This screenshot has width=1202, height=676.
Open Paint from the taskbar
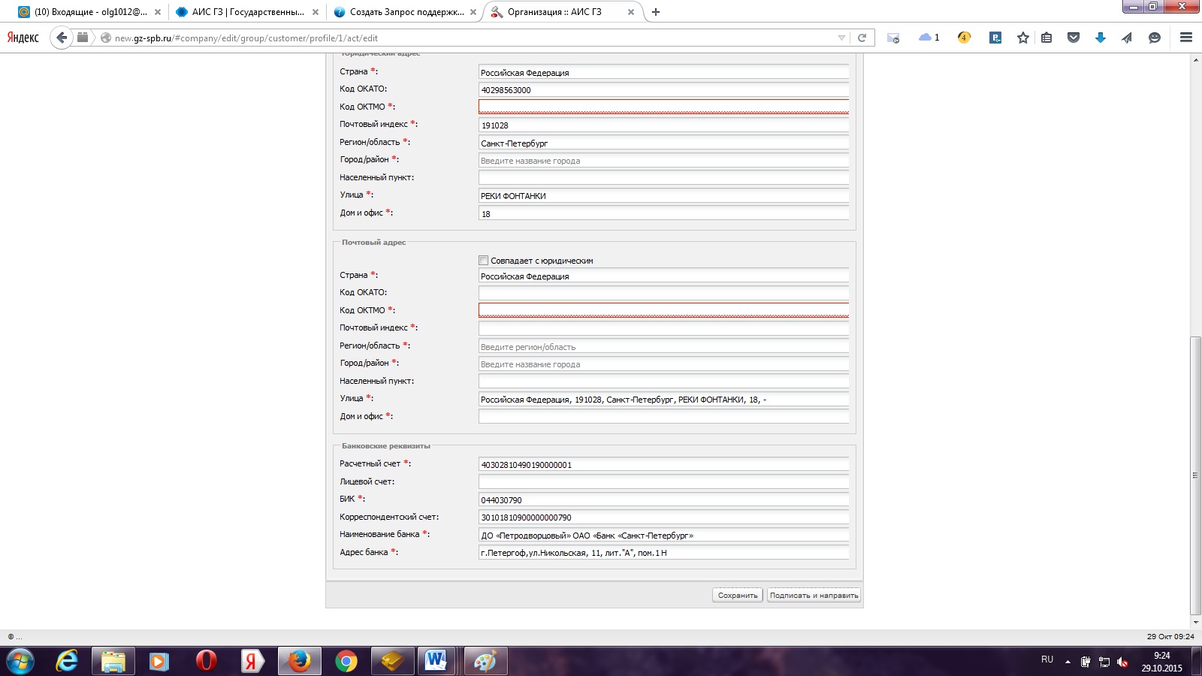pyautogui.click(x=486, y=661)
